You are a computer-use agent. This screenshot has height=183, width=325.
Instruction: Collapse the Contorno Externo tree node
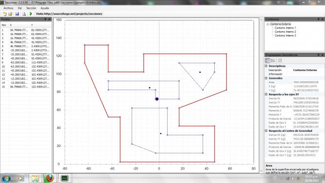coord(268,24)
